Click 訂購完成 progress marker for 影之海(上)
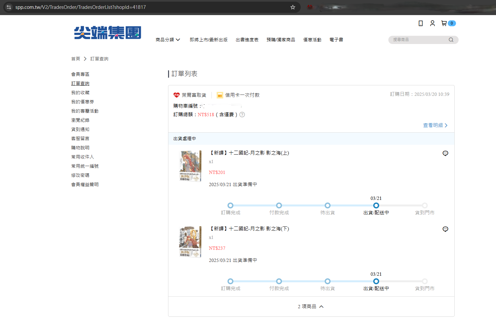The width and height of the screenshot is (496, 321). [x=230, y=205]
